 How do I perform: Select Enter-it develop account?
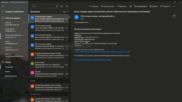[x=15, y=42]
